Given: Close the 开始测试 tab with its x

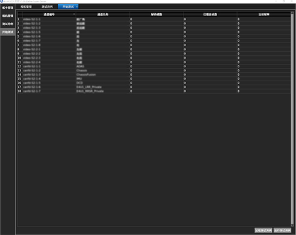Looking at the screenshot, I should [77, 7].
